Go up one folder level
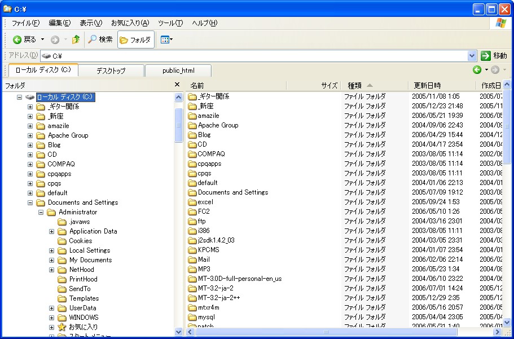The height and width of the screenshot is (339, 514). pyautogui.click(x=76, y=39)
